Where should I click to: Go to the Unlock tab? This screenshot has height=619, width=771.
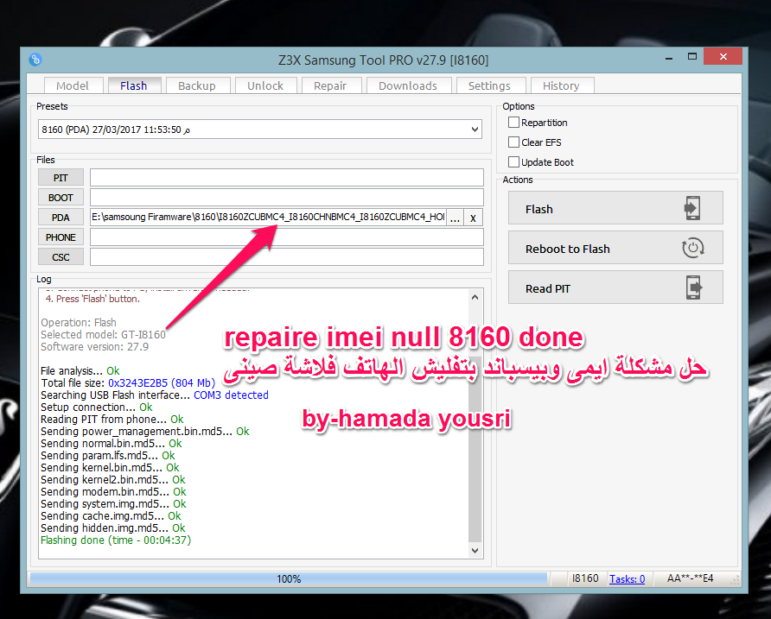tap(265, 85)
